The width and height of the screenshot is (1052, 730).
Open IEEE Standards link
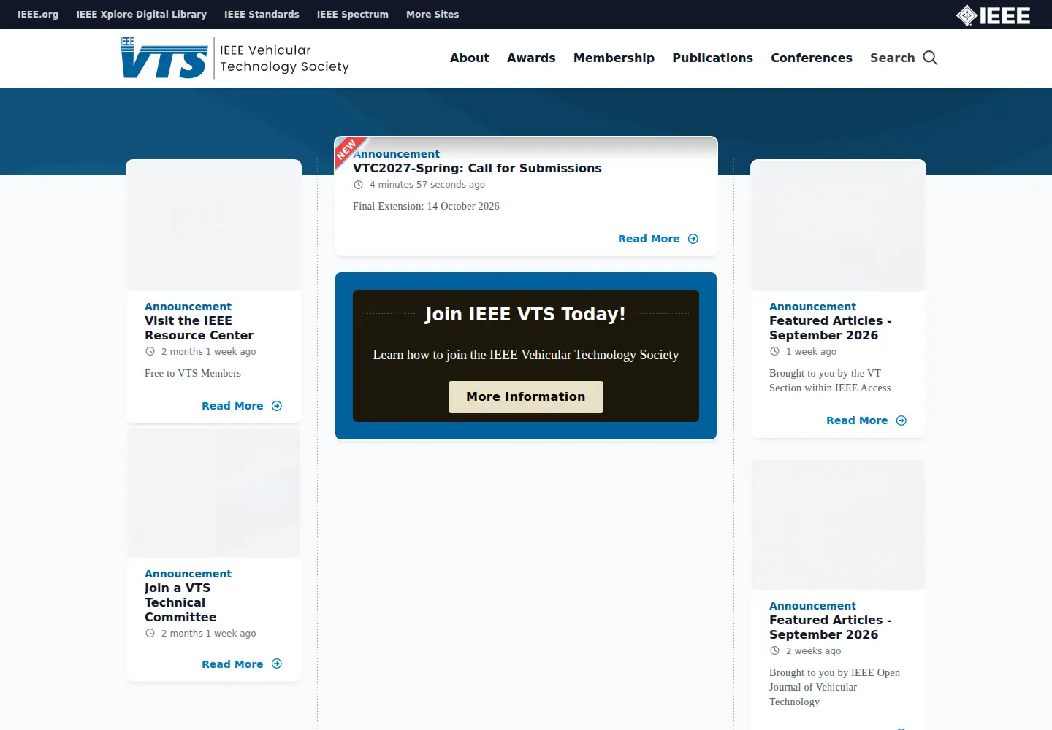pyautogui.click(x=262, y=14)
